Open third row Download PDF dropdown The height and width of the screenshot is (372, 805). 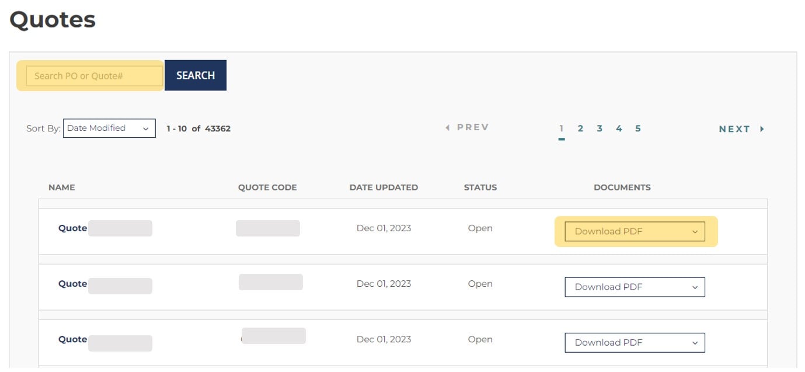635,342
